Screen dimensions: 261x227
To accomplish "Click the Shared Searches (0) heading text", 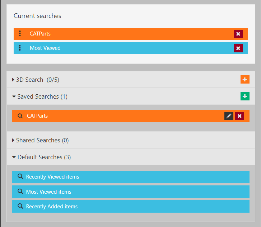I will pyautogui.click(x=42, y=140).
